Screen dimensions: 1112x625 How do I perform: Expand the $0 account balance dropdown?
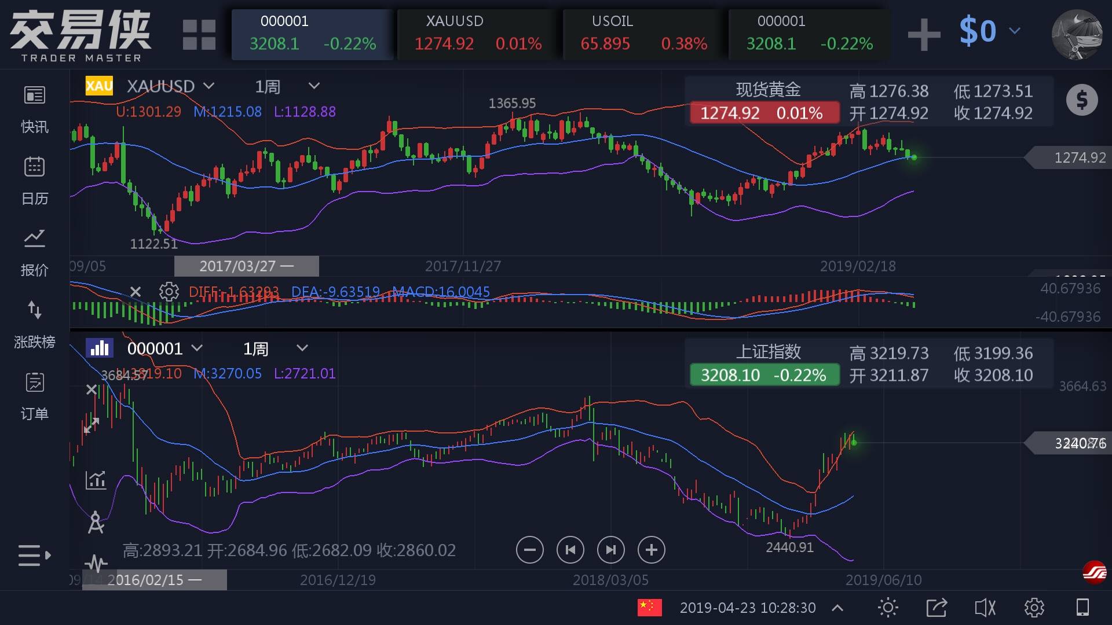click(x=1015, y=31)
